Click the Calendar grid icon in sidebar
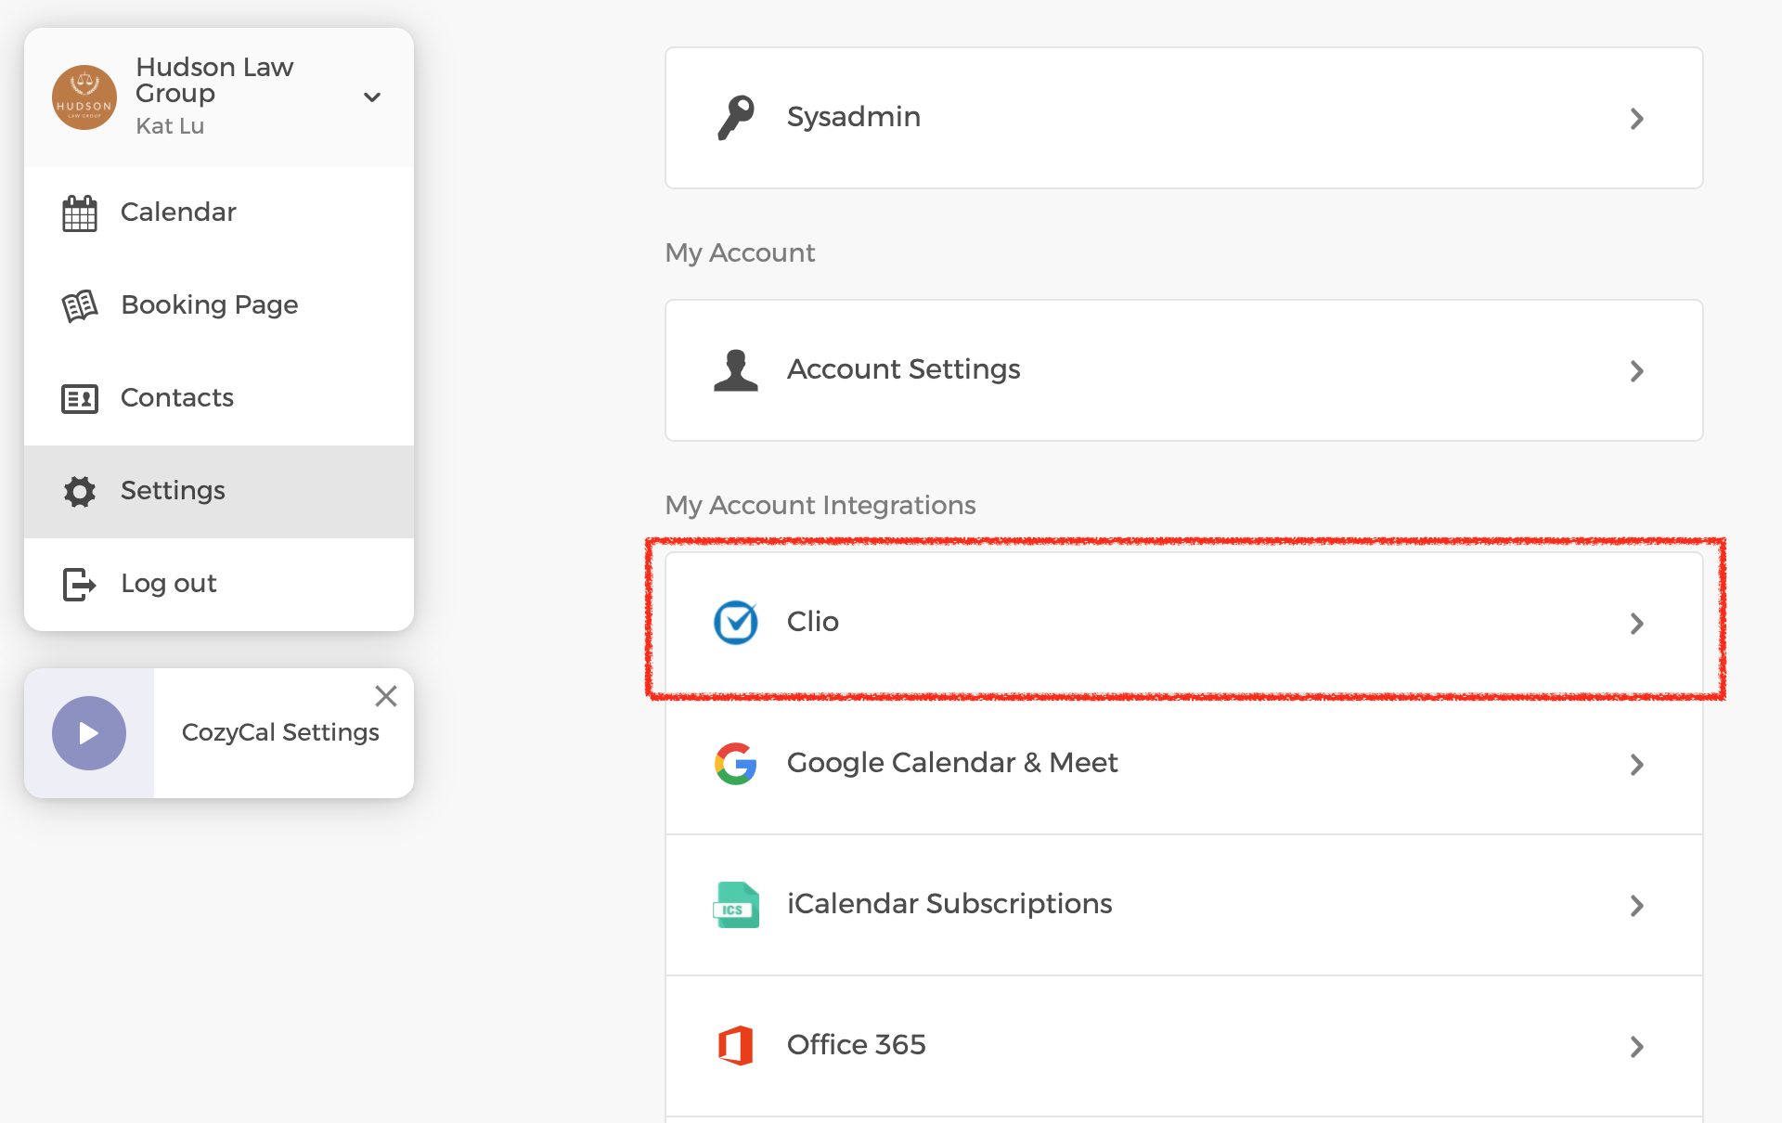1782x1123 pixels. [x=80, y=213]
